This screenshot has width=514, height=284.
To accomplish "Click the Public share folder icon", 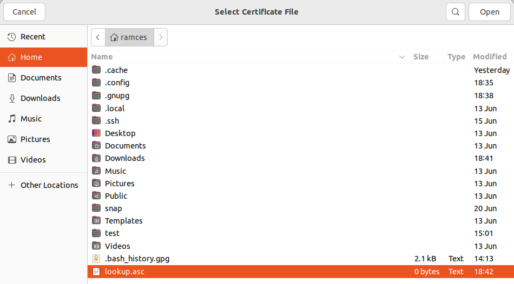I will (x=96, y=195).
